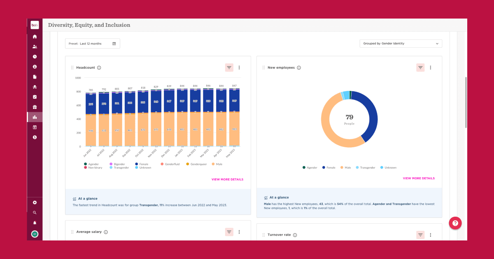Toggle the Female legend under New employees

(x=329, y=167)
